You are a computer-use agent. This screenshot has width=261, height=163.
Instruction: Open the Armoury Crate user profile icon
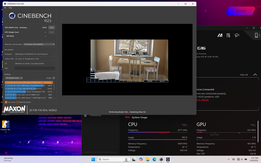(228, 35)
